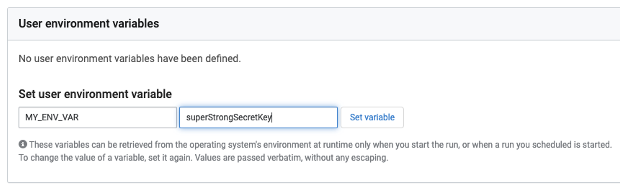
Task: Submit the variable with Set variable
Action: 372,117
